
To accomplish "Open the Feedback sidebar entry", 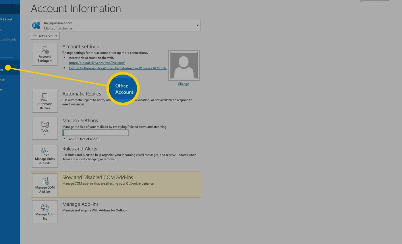I will pos(3,80).
